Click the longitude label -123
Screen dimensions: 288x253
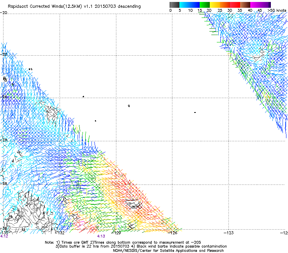pos(229,233)
